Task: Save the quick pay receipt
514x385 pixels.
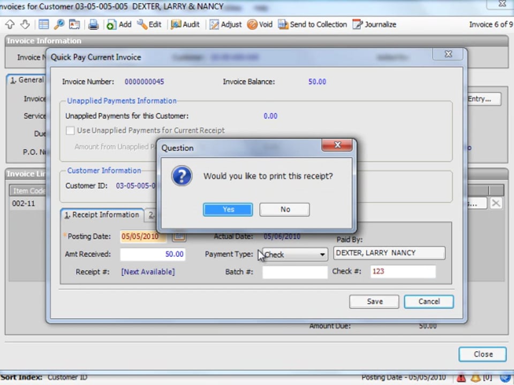Action: (374, 302)
